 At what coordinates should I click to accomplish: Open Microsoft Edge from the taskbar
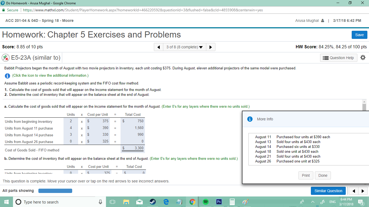pyautogui.click(x=166, y=202)
